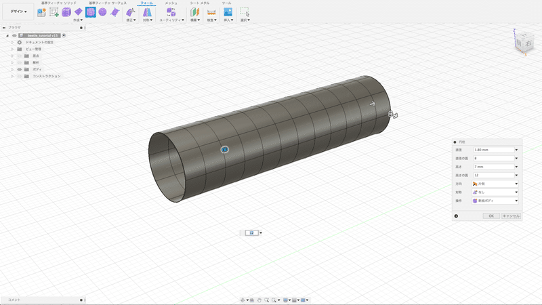Click the Pan hand icon in navigation bar

pos(259,300)
